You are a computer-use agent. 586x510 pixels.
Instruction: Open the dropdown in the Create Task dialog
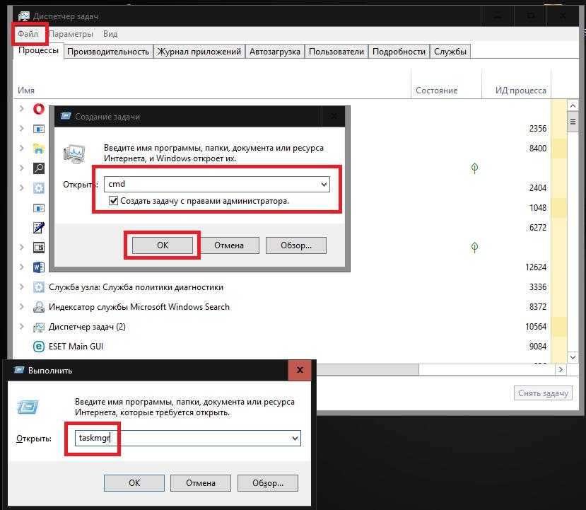point(324,185)
